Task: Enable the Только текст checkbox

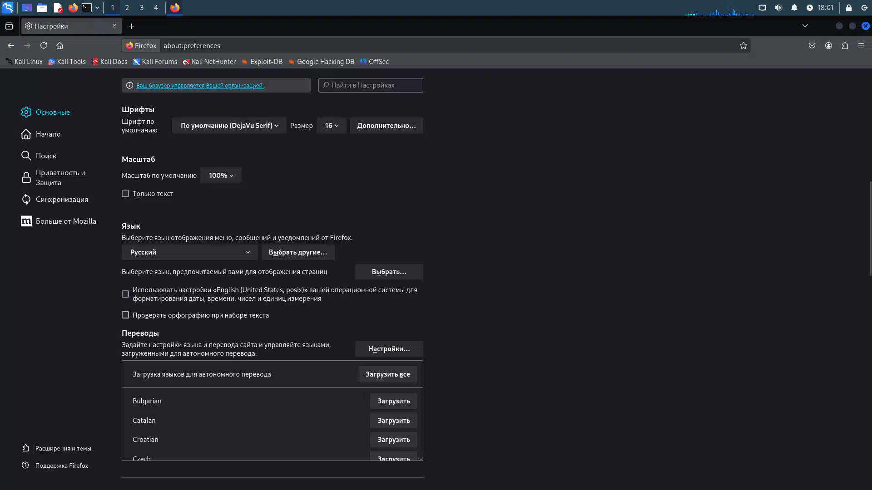Action: [125, 193]
